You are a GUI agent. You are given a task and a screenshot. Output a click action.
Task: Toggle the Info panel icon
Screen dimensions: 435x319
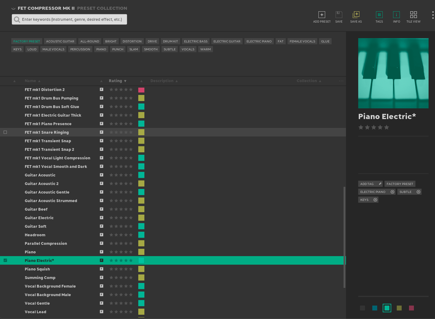pyautogui.click(x=396, y=15)
